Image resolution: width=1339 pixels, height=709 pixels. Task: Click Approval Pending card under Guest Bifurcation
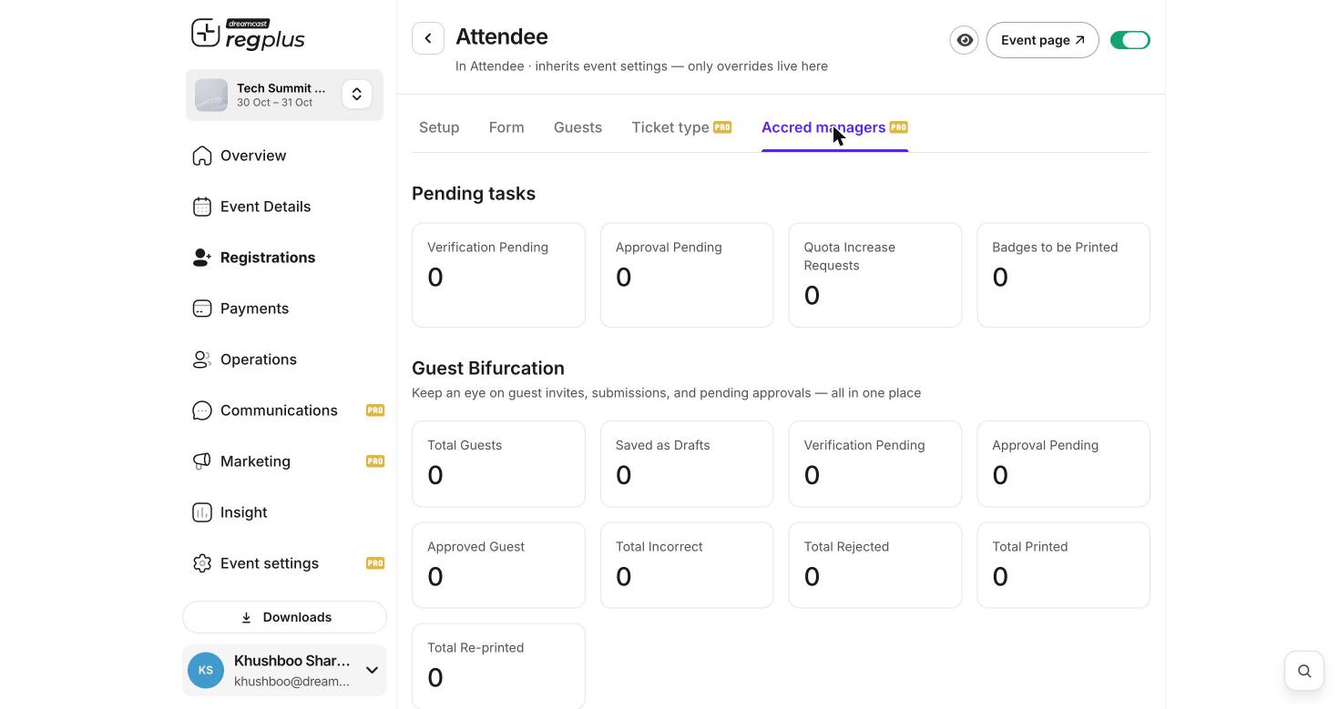(x=1064, y=464)
